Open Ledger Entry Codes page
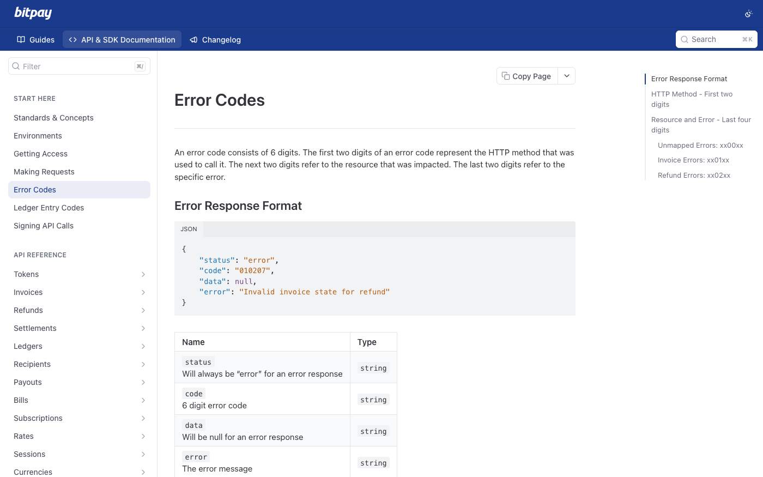Viewport: 763px width, 477px height. [x=79, y=208]
